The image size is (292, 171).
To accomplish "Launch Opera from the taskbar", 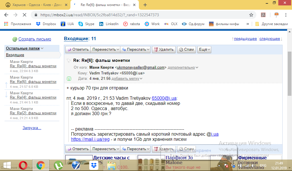I will click(23, 165).
